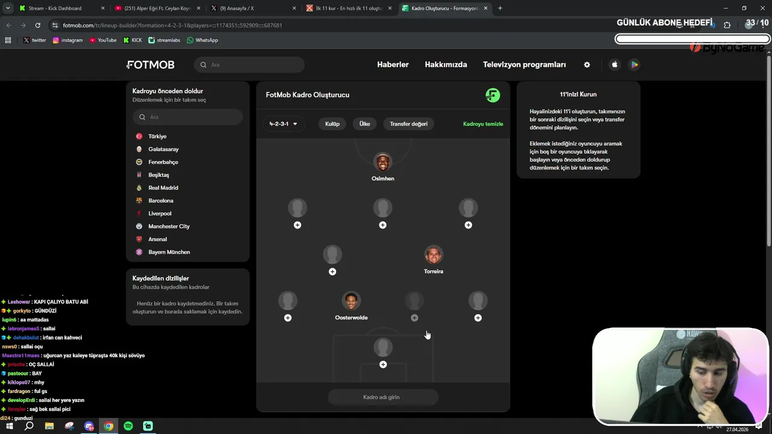This screenshot has height=434, width=772.
Task: Open the browser apps grid icon
Action: [x=8, y=40]
